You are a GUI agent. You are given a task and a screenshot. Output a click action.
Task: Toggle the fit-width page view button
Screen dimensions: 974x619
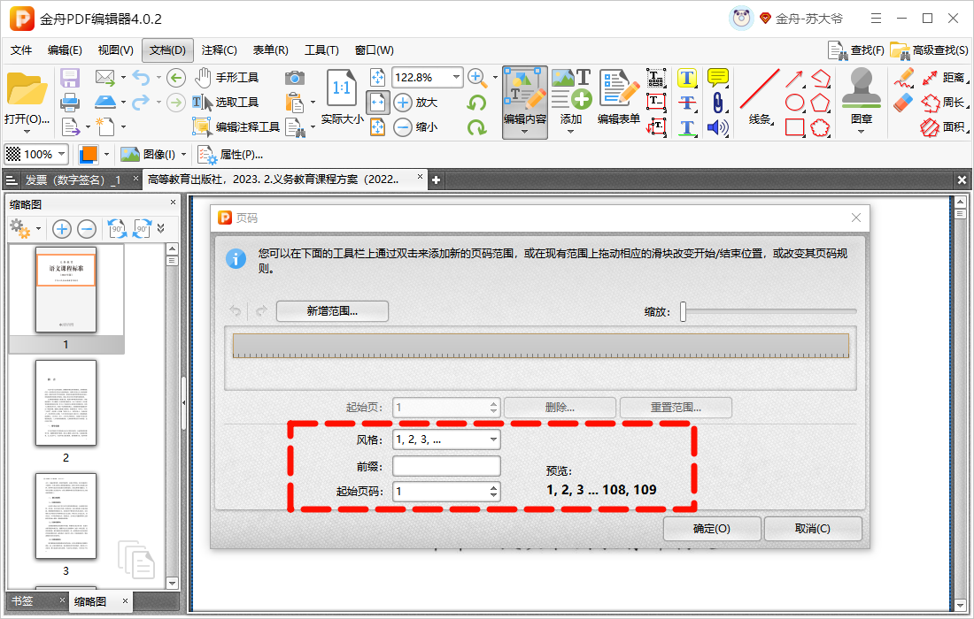point(377,103)
